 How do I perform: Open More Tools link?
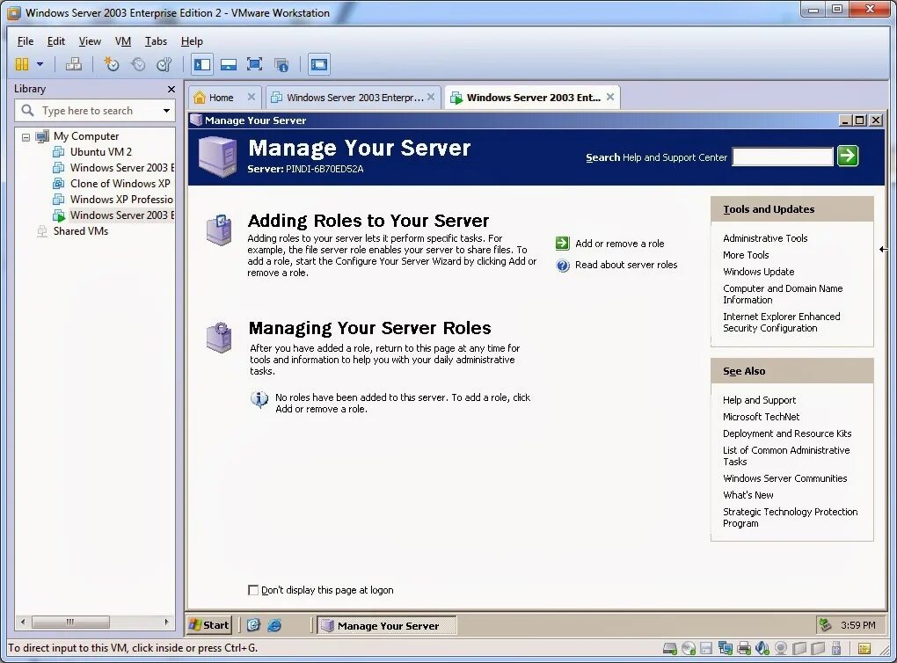(746, 255)
